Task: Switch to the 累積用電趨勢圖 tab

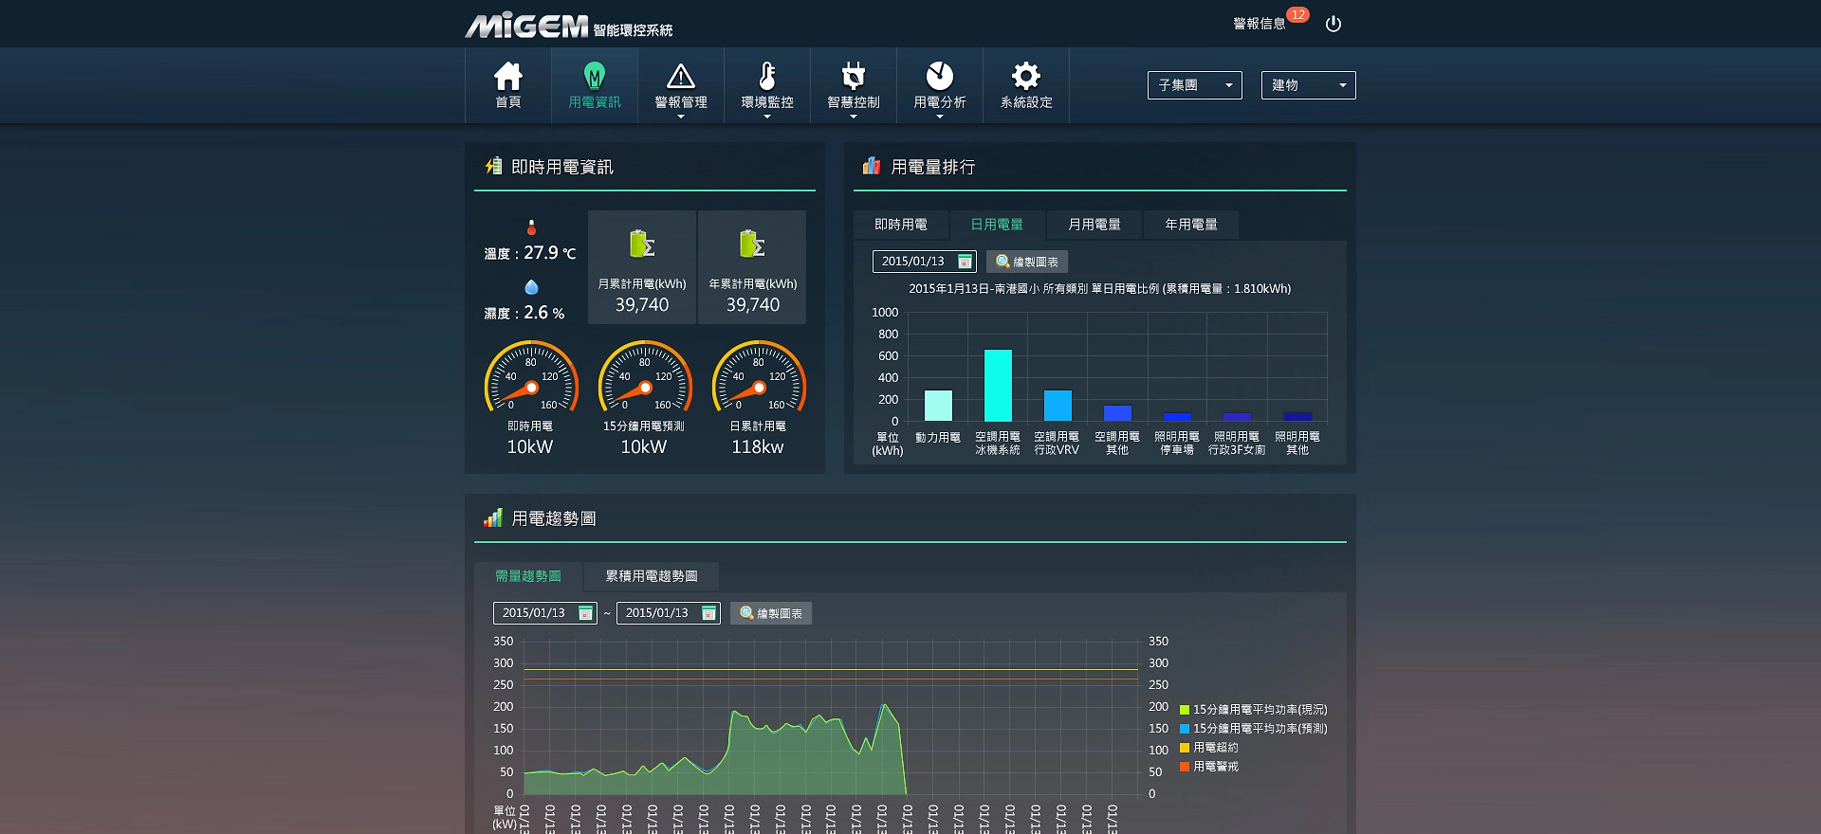Action: [651, 576]
